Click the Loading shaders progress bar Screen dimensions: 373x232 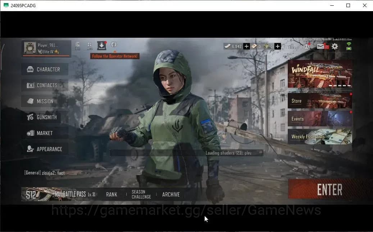point(186,153)
